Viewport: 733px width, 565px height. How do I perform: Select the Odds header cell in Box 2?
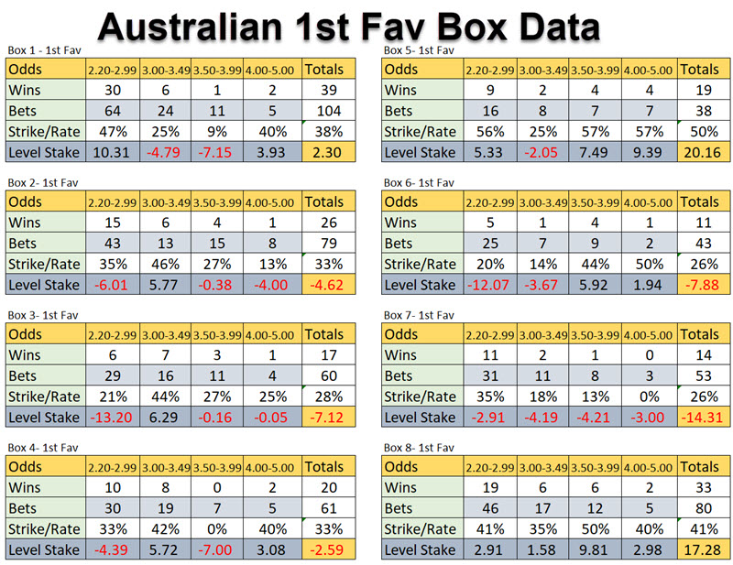(x=44, y=201)
